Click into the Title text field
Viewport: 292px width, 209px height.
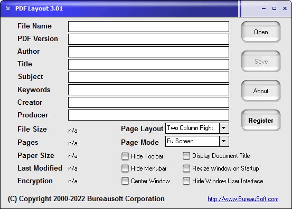[148, 64]
